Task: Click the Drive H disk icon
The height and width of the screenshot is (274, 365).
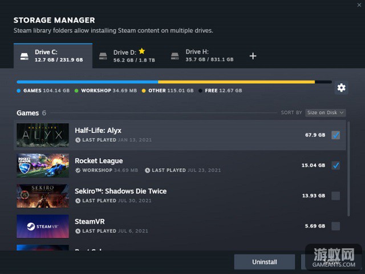Action: [x=175, y=56]
